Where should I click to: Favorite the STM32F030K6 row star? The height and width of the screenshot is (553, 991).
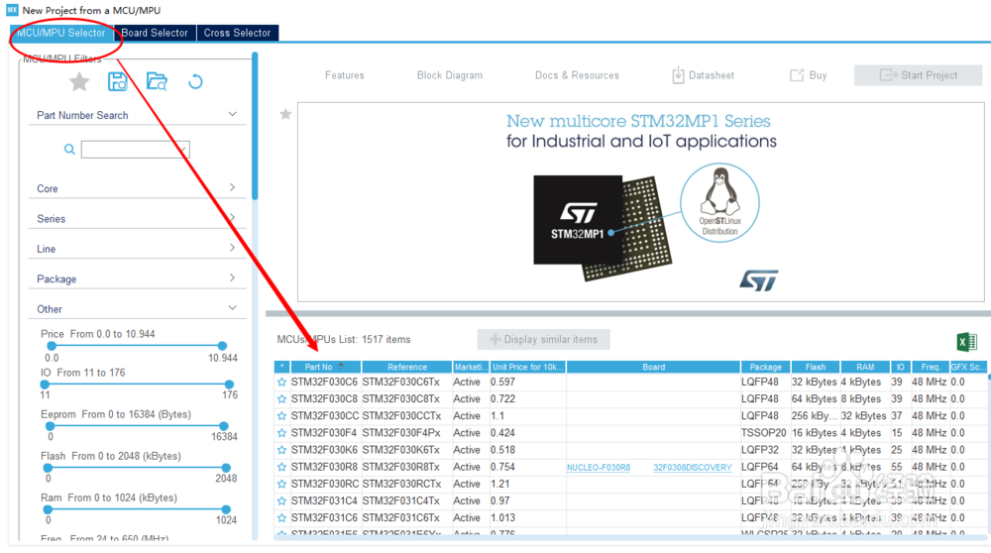(x=281, y=450)
